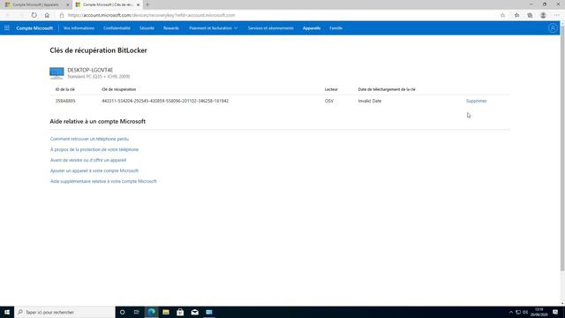Open the Rewards menu item
Image resolution: width=565 pixels, height=318 pixels.
pyautogui.click(x=171, y=28)
